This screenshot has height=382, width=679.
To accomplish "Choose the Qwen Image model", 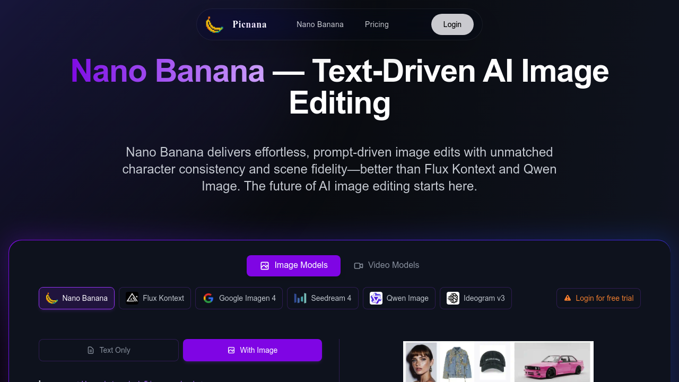I will coord(399,298).
